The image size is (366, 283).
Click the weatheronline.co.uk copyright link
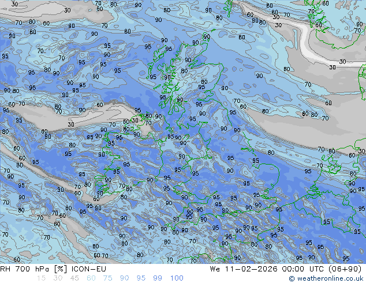tap(326, 278)
